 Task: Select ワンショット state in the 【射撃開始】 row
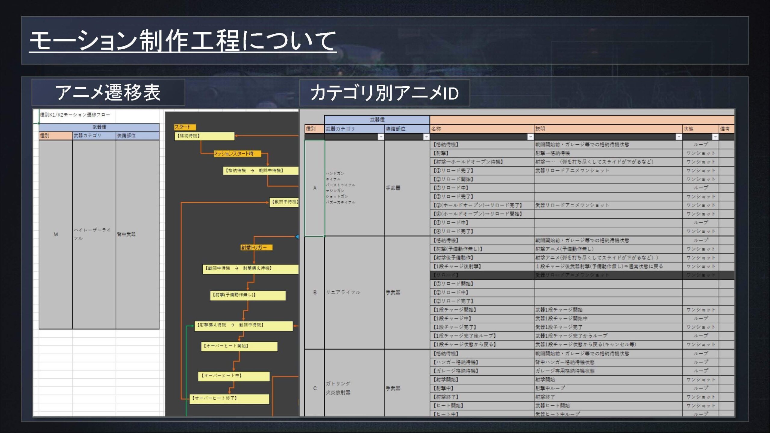point(701,380)
